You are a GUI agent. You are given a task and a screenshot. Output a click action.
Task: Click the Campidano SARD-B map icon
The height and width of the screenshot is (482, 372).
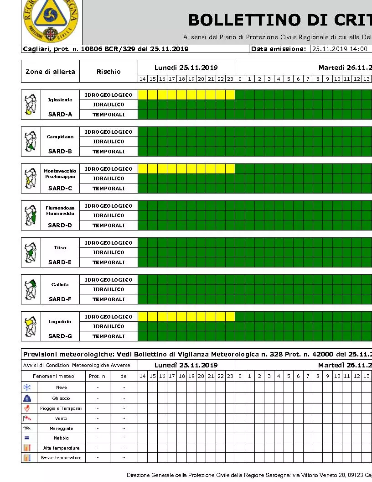31,141
